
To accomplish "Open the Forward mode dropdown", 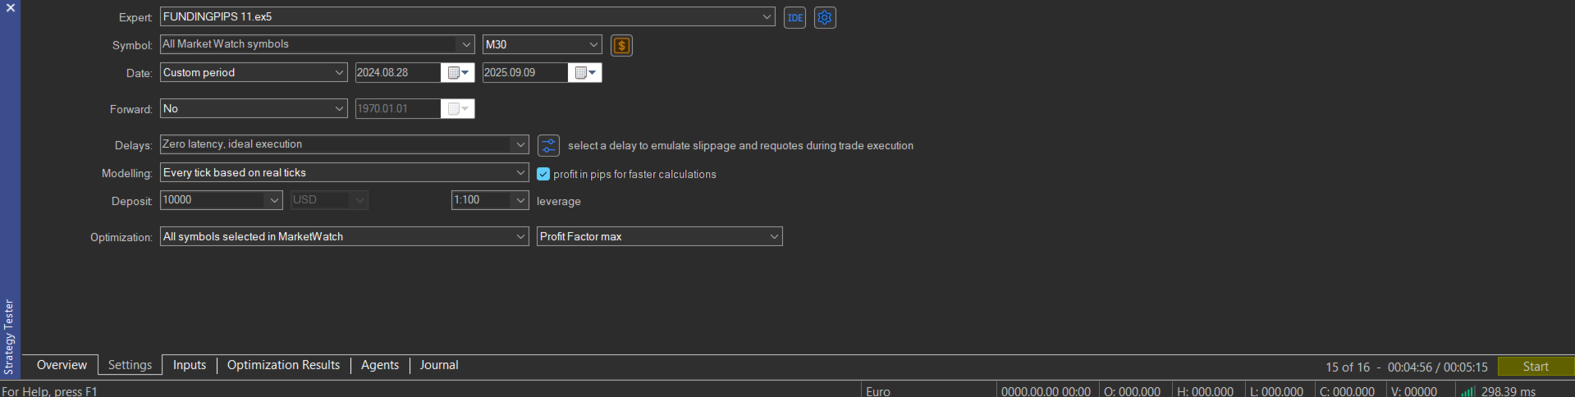I will [254, 108].
